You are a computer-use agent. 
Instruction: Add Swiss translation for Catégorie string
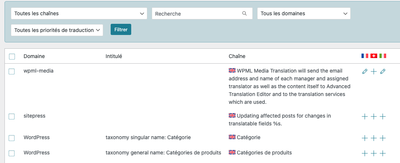point(373,138)
